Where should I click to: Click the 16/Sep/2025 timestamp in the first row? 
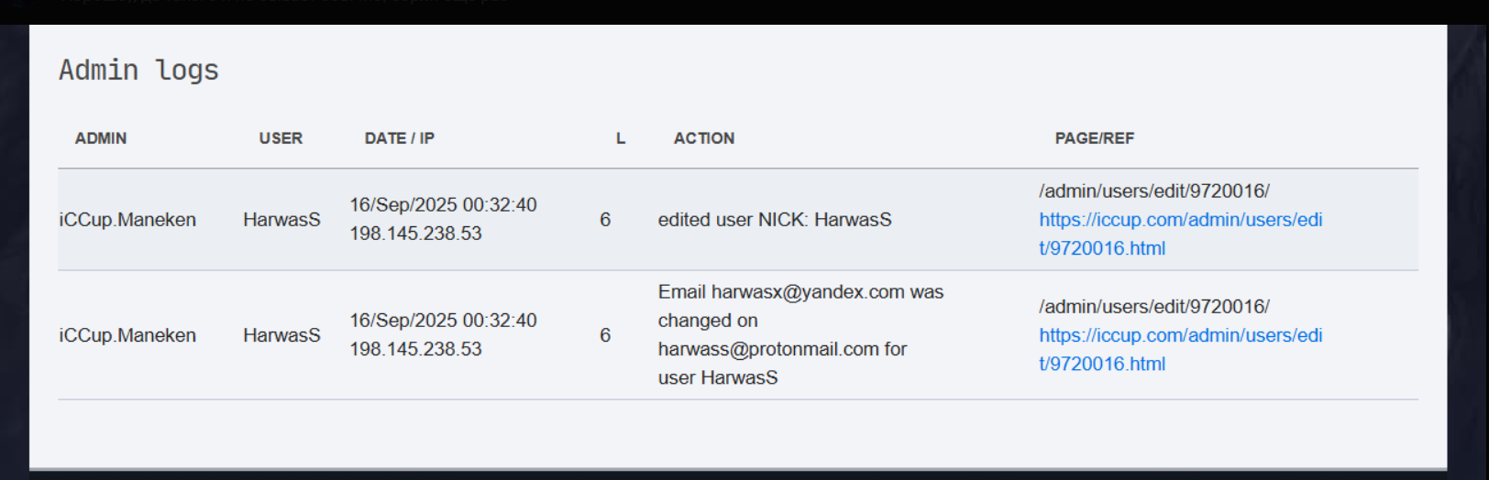click(443, 205)
